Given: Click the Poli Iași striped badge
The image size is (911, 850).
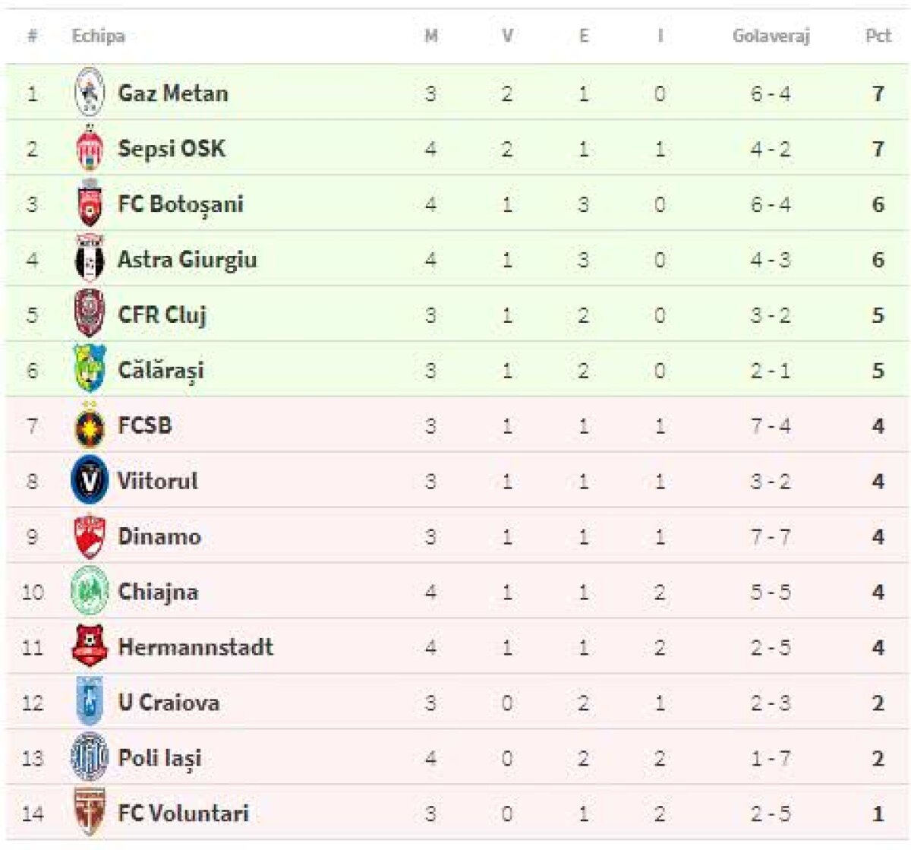Looking at the screenshot, I should (90, 757).
